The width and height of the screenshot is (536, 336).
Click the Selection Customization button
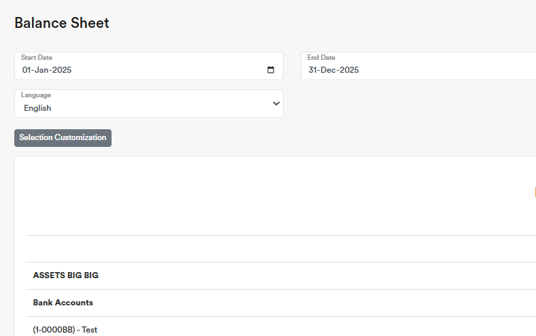63,138
